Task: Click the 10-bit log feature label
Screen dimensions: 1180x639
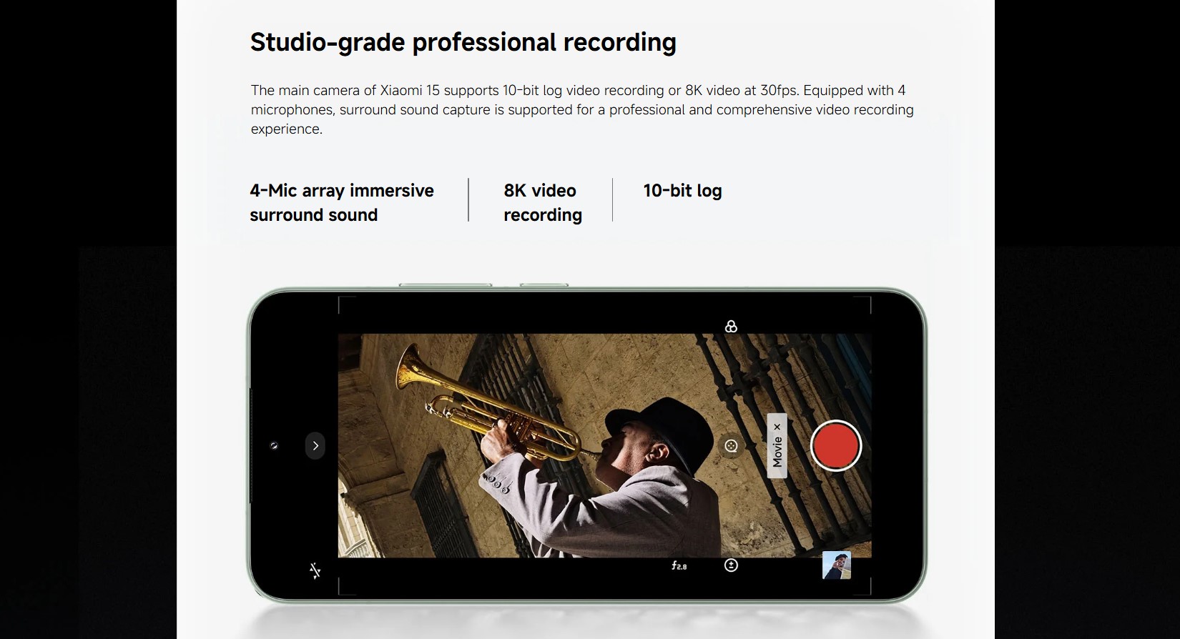Action: (682, 191)
